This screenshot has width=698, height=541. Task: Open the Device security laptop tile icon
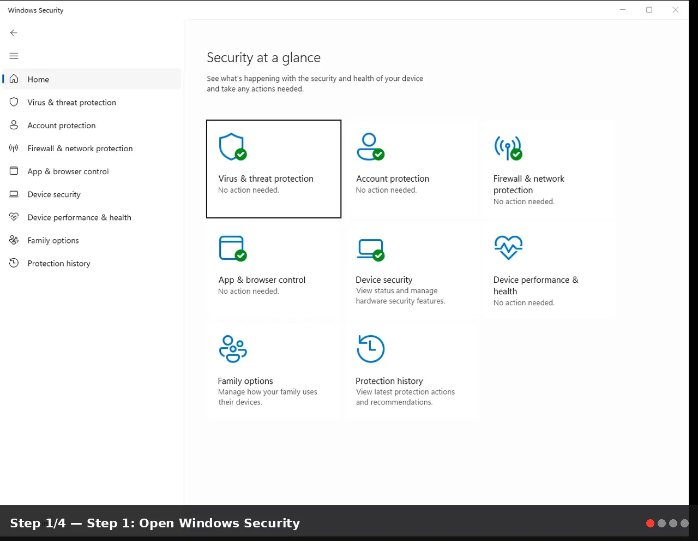click(x=371, y=249)
